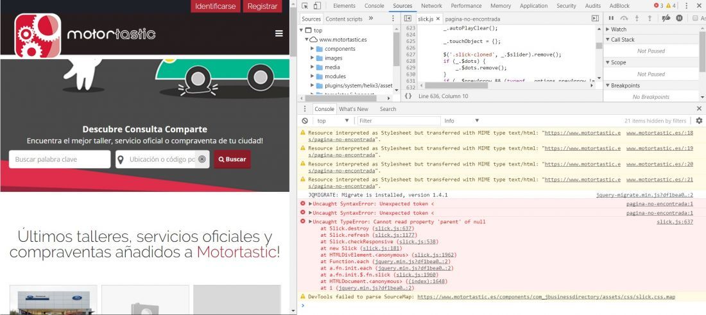Open the hamburger menu on Motortastic site
This screenshot has height=315, width=706.
pyautogui.click(x=279, y=34)
